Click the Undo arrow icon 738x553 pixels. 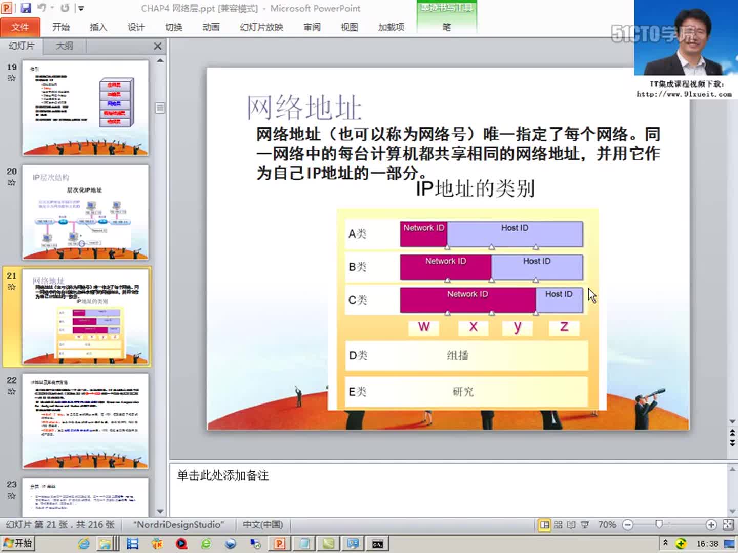[42, 8]
